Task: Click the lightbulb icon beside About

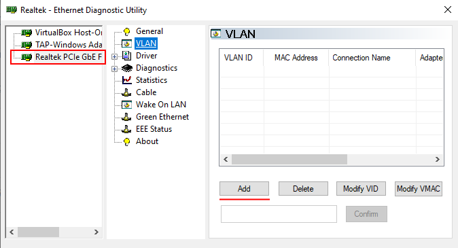Action: (x=127, y=142)
